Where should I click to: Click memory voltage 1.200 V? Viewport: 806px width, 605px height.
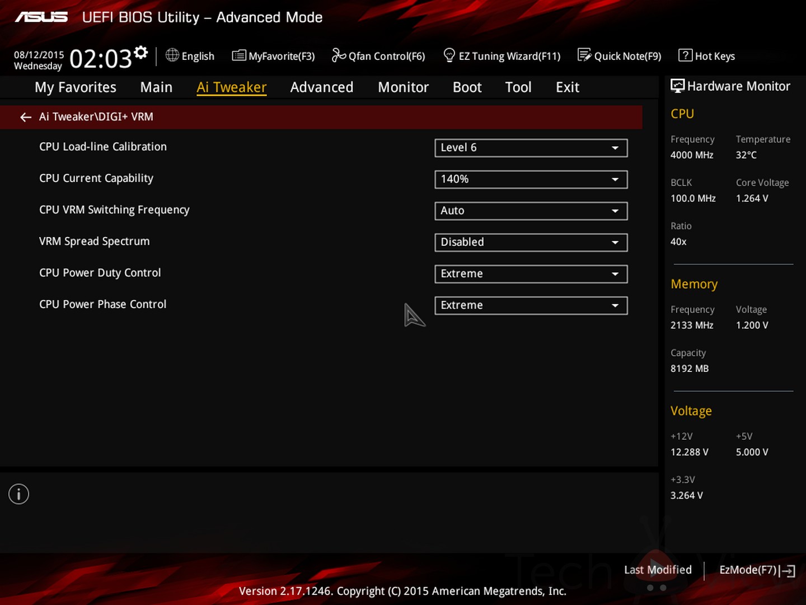pyautogui.click(x=752, y=325)
